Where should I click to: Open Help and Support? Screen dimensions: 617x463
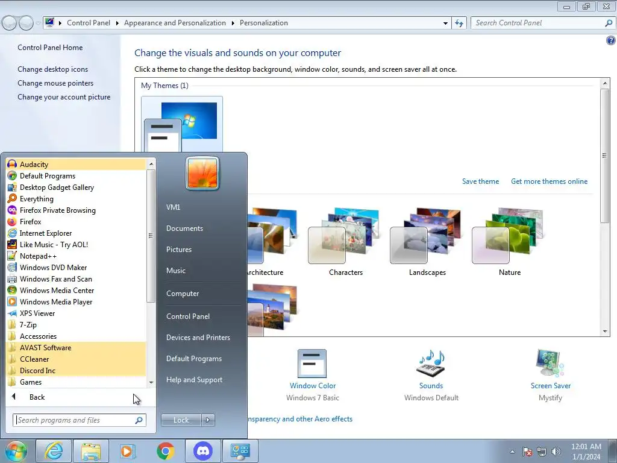pyautogui.click(x=194, y=380)
